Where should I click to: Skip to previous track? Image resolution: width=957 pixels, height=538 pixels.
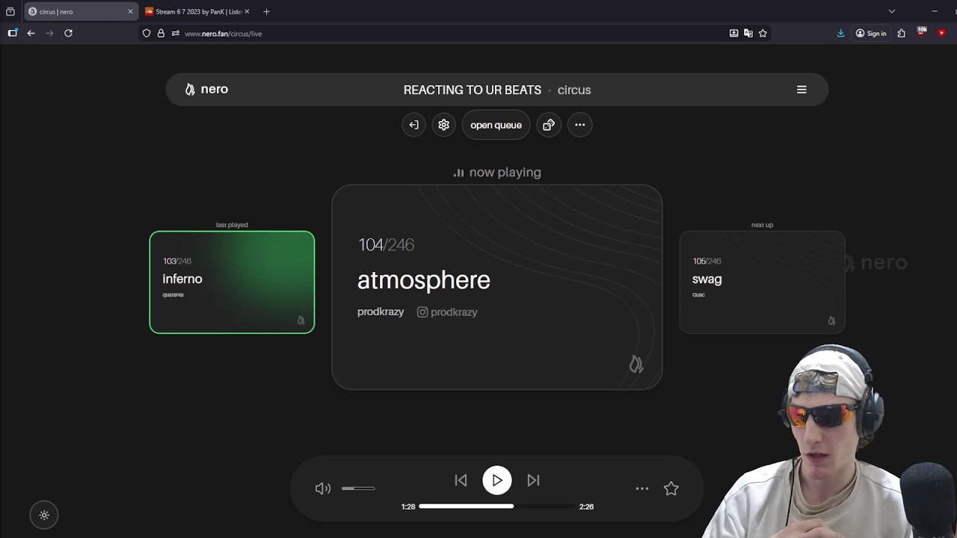coord(461,480)
